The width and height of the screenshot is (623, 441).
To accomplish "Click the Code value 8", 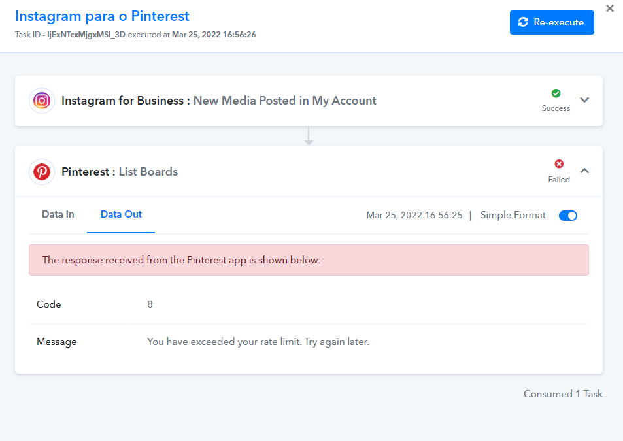I will tap(150, 304).
